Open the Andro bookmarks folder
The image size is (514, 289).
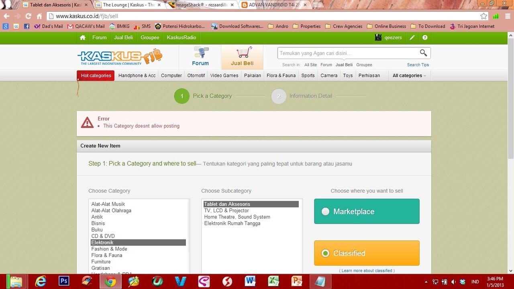[278, 26]
